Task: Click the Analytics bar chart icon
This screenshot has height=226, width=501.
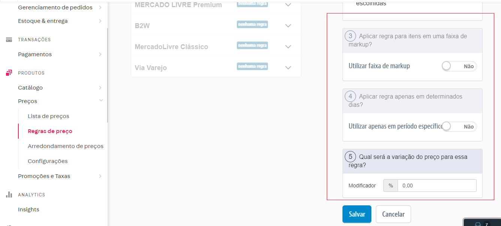Action: 9,195
